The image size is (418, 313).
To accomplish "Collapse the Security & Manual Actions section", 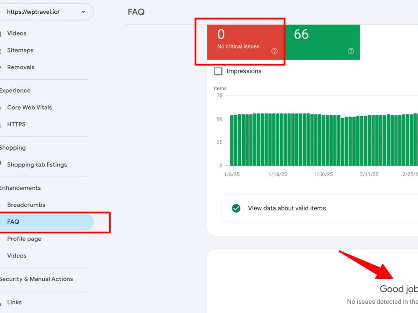I will point(36,279).
